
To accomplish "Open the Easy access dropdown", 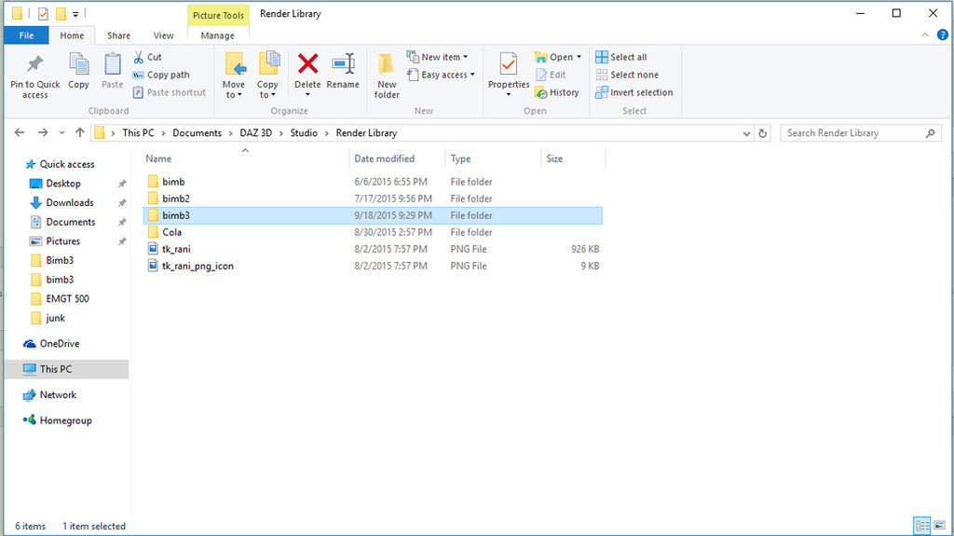I will 441,75.
